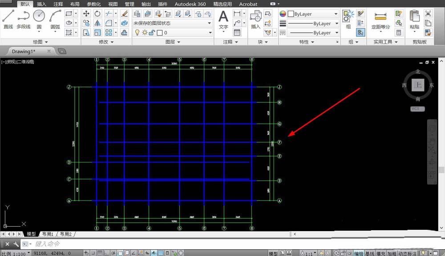The height and width of the screenshot is (256, 445).
Task: Click the linear Dimension tool icon
Action: point(237,14)
